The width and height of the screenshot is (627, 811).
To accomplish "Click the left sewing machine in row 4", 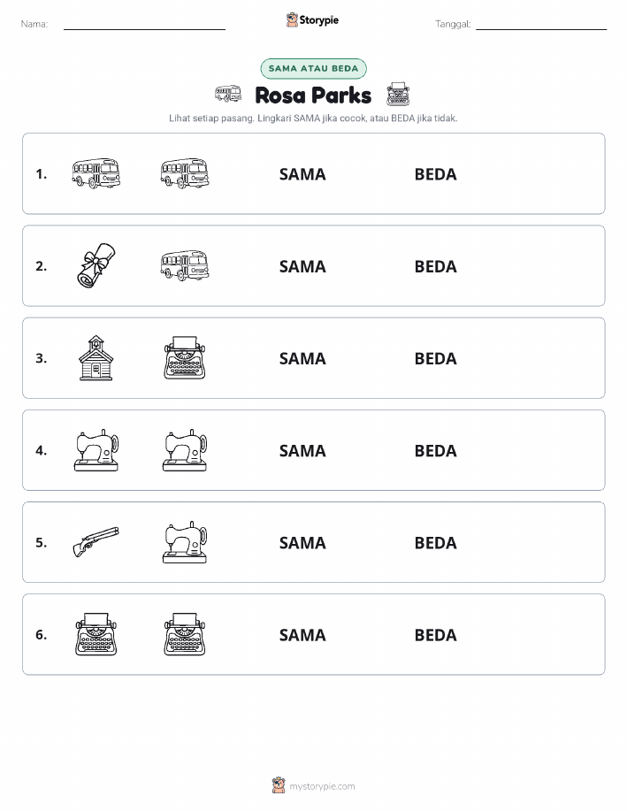I will (x=96, y=450).
